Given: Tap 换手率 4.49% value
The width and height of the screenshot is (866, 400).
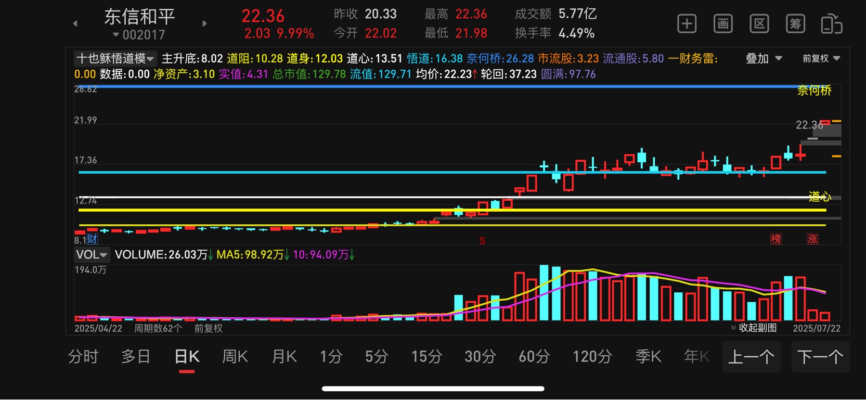Looking at the screenshot, I should tap(576, 33).
